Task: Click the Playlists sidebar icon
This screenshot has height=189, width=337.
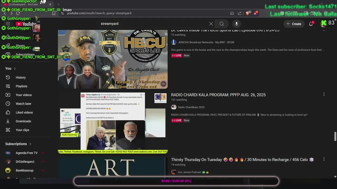Action: pos(8,86)
